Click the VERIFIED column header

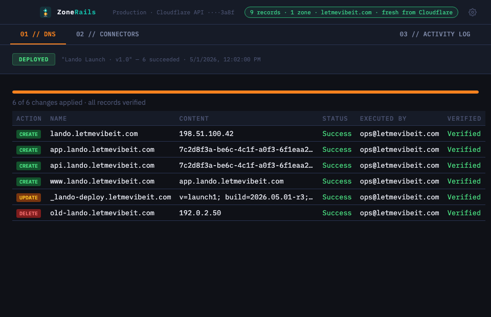point(464,119)
